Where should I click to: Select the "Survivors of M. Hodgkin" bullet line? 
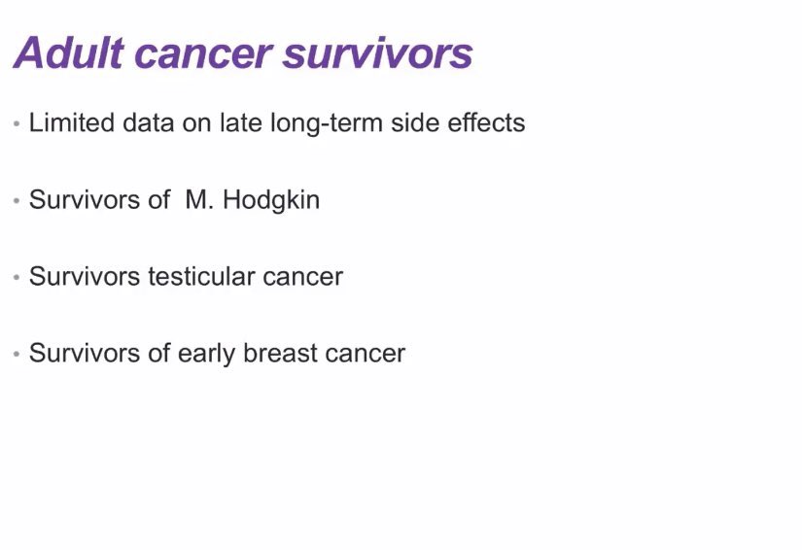pyautogui.click(x=174, y=200)
